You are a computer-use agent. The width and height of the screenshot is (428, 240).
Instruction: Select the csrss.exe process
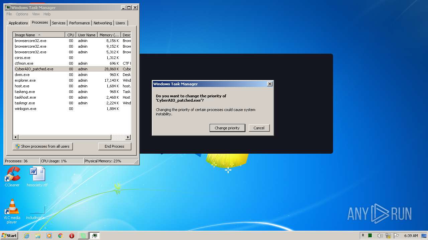pos(72,58)
